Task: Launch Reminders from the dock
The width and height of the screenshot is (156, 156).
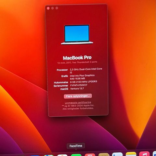Action: [x=117, y=154]
